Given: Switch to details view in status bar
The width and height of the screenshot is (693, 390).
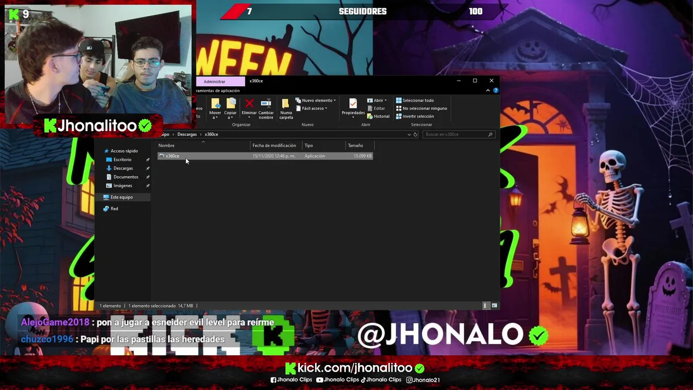Looking at the screenshot, I should pos(486,305).
